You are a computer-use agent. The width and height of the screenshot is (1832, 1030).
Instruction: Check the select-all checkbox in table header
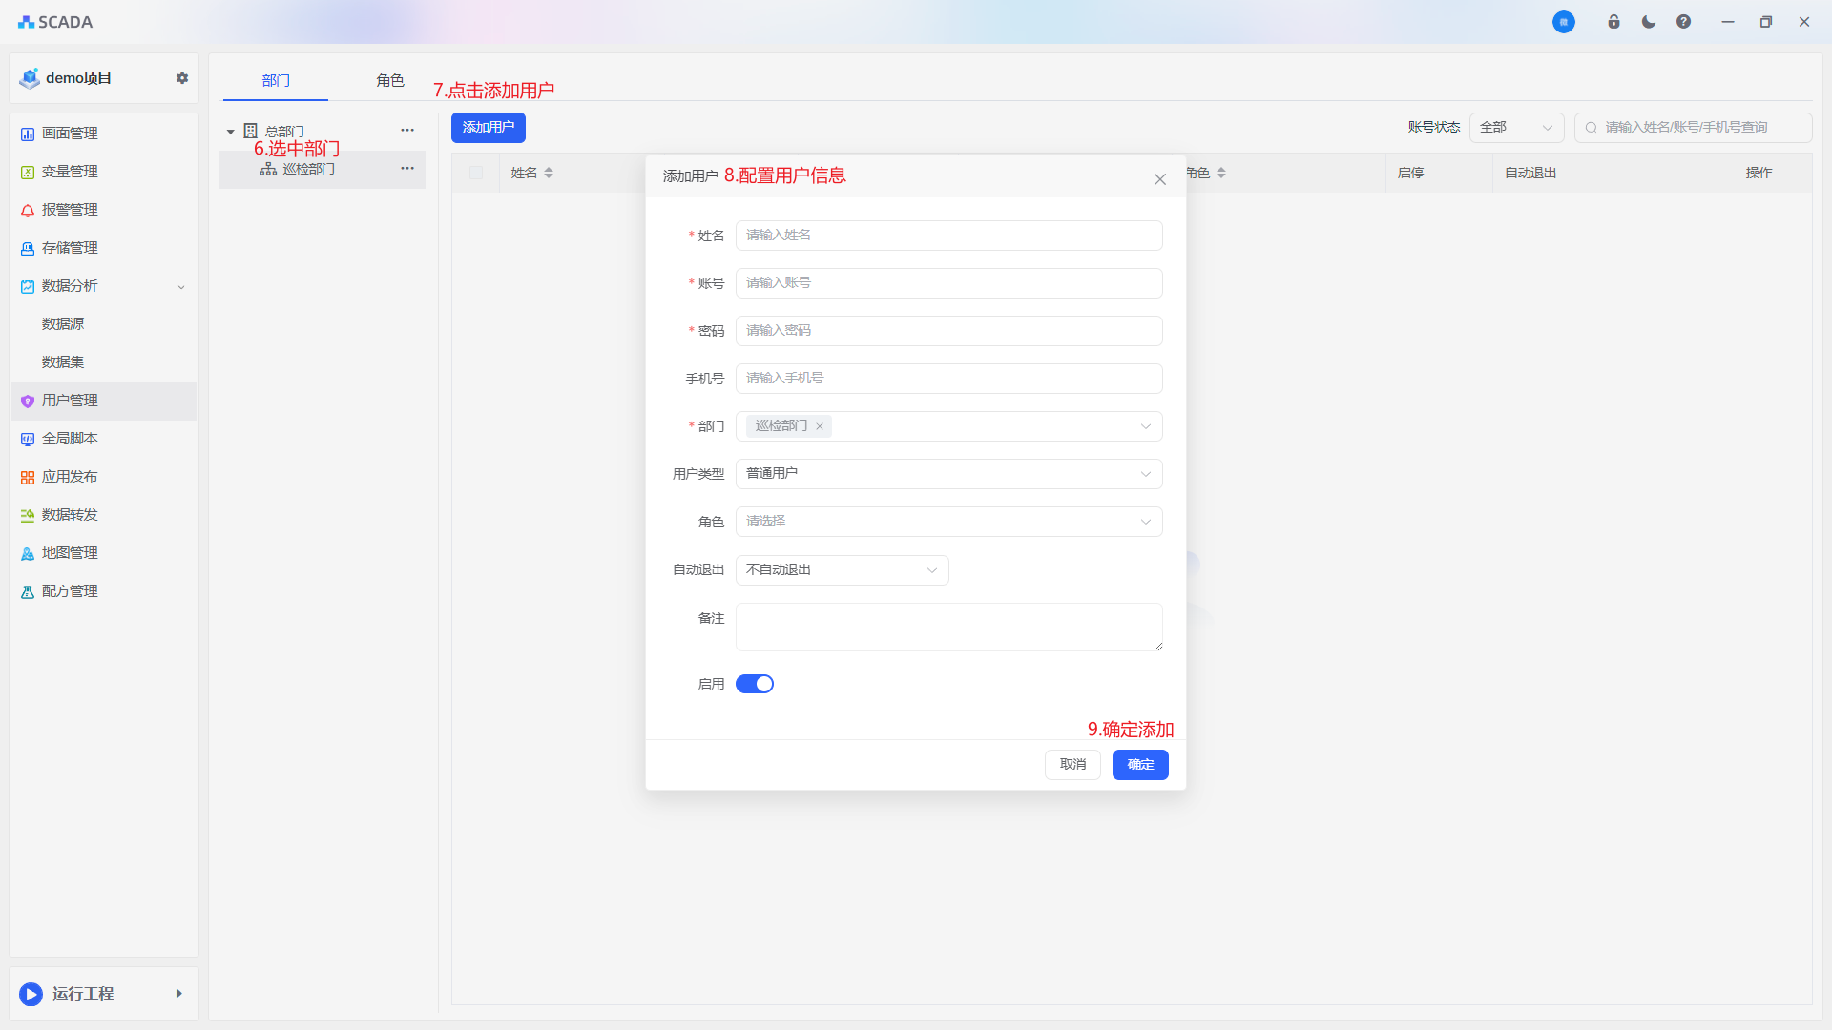[x=476, y=173]
